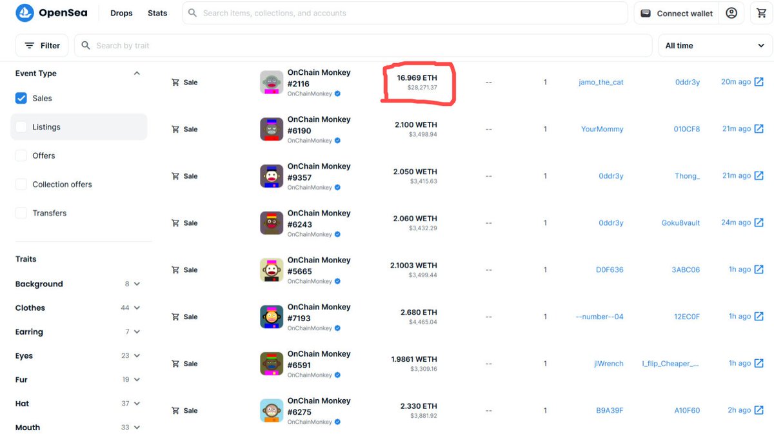Click the magnifier in the top search bar
Viewport: 774px width, 434px height.
click(x=193, y=13)
